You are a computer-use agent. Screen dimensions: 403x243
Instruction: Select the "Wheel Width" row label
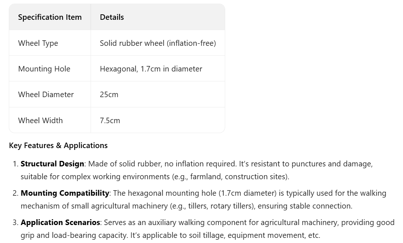pyautogui.click(x=40, y=121)
